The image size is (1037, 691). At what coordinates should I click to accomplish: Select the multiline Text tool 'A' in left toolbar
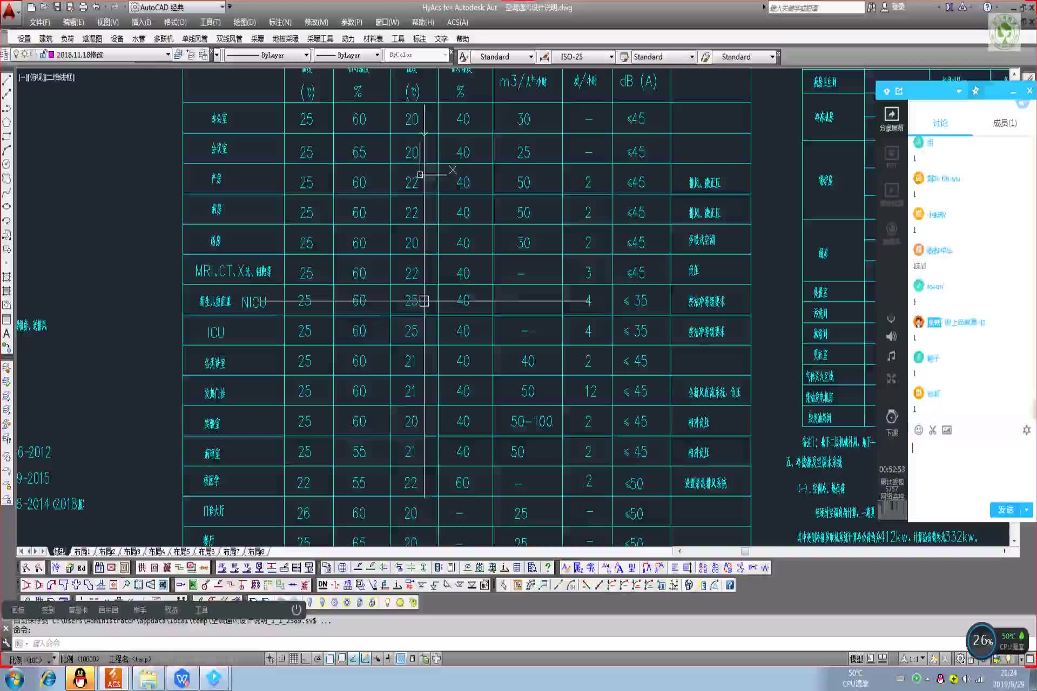pyautogui.click(x=6, y=334)
